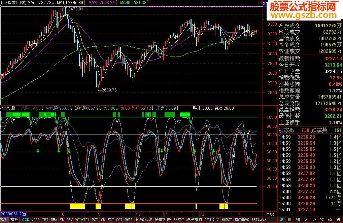Click the 中风险:95.03 value
This screenshot has width=343, height=223.
pyautogui.click(x=58, y=108)
